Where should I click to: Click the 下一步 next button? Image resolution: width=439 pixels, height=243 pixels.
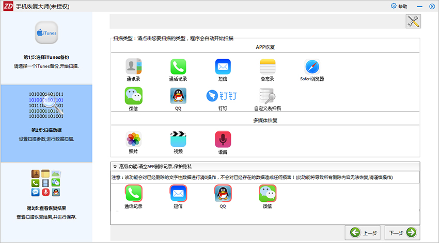coord(402,232)
